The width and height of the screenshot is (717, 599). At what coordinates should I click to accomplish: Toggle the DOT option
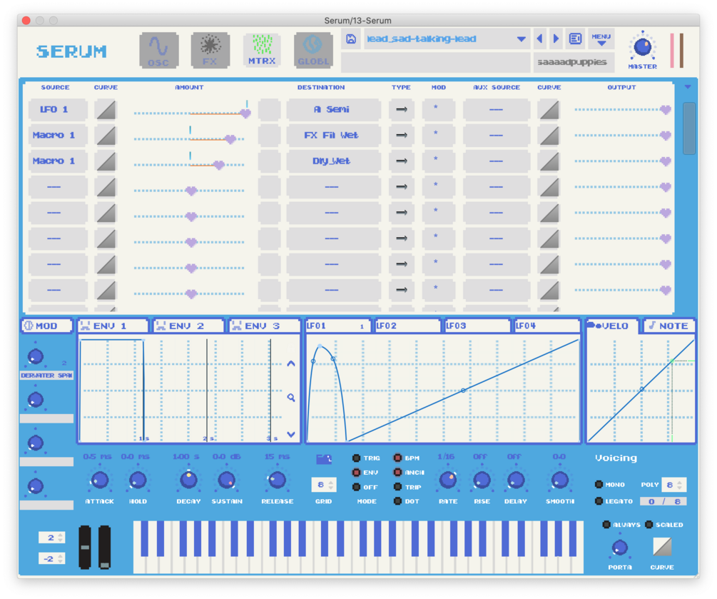397,501
